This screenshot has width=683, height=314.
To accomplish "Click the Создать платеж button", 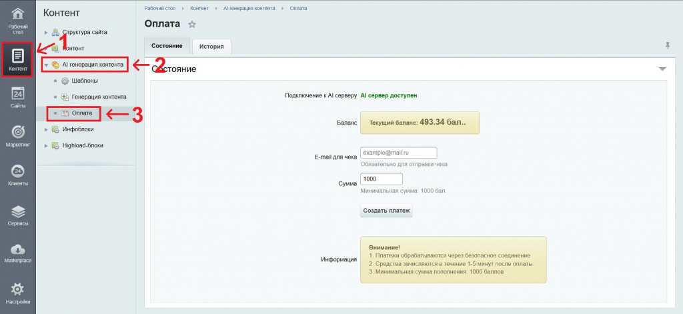I will tap(387, 211).
